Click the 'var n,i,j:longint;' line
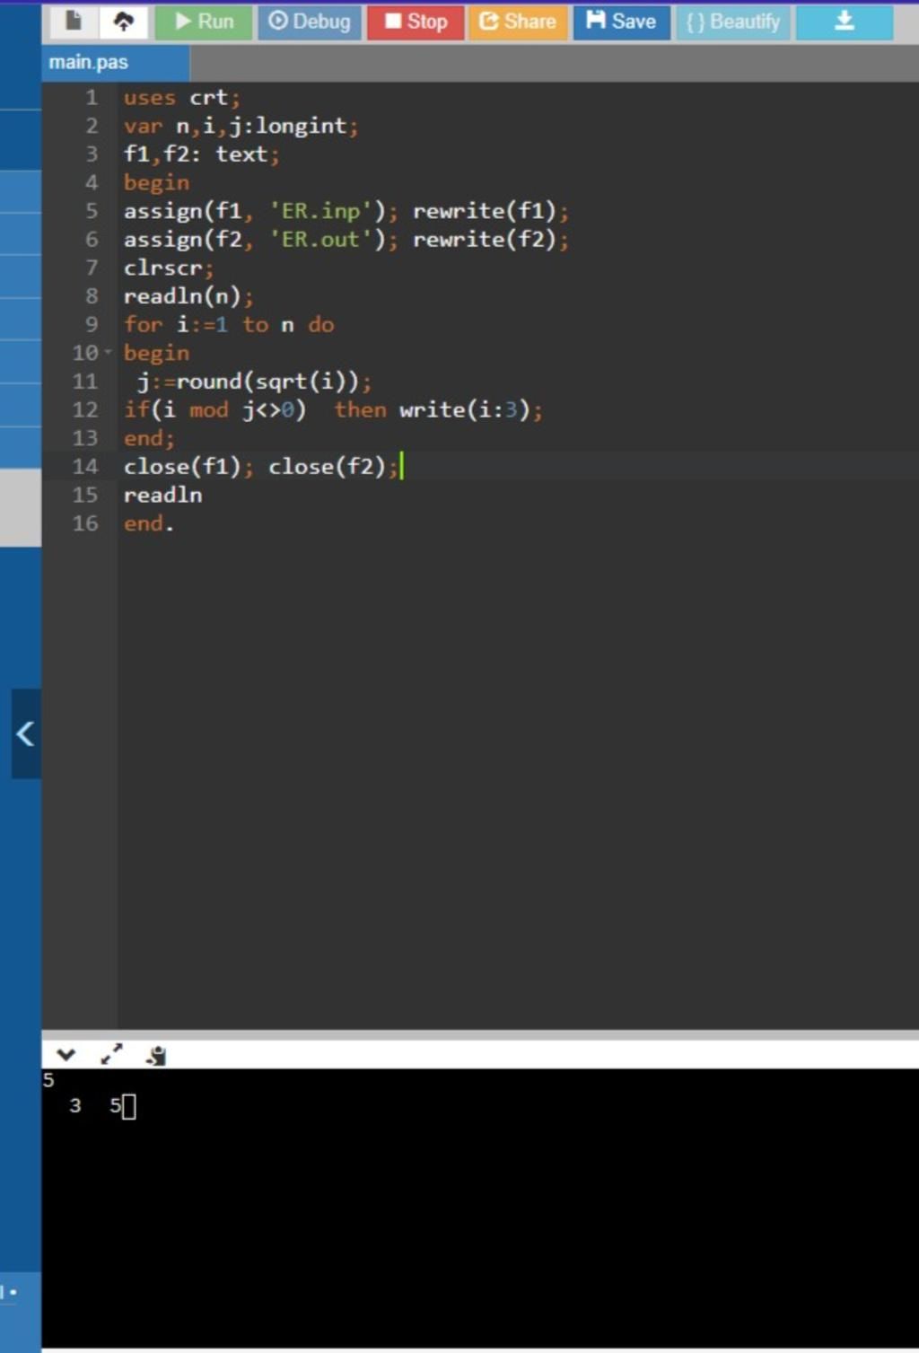The width and height of the screenshot is (919, 1353). (x=241, y=126)
